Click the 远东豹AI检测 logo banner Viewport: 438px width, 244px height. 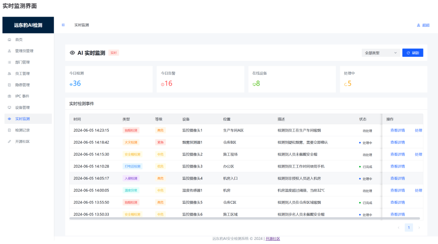28,25
